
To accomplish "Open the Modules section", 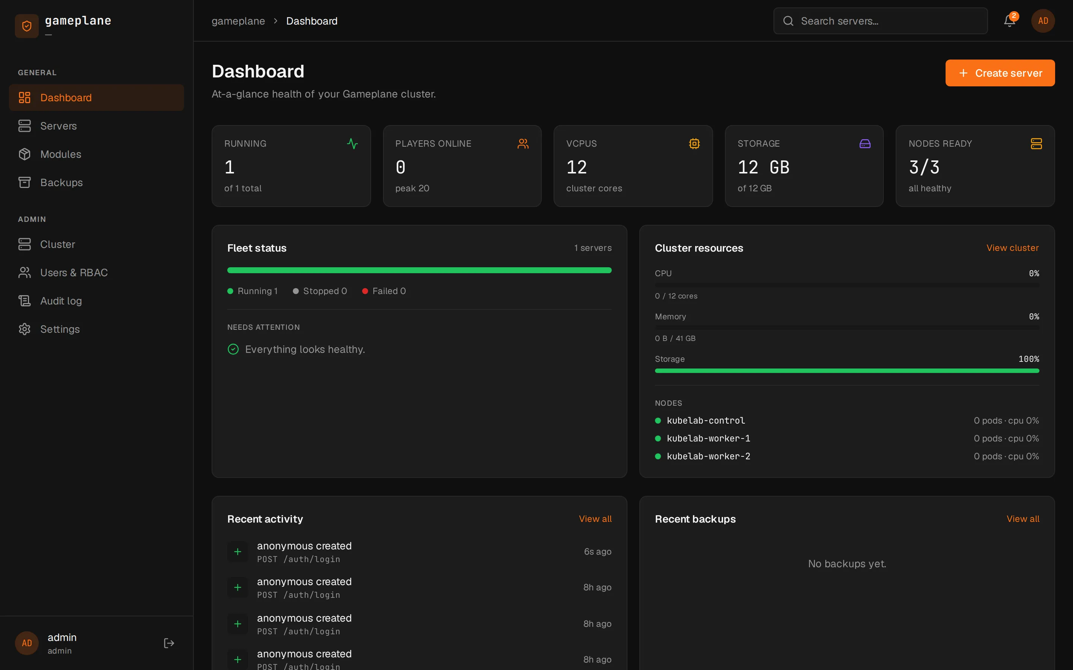I will pos(96,154).
